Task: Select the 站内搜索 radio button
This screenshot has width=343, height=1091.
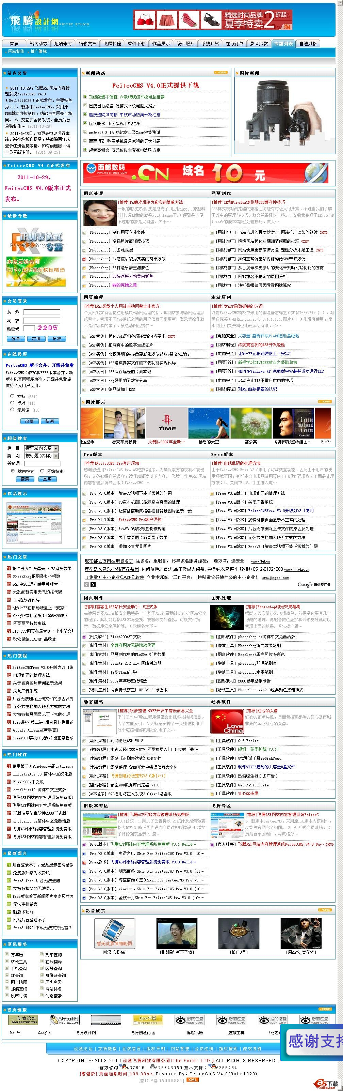Action: 13,471
